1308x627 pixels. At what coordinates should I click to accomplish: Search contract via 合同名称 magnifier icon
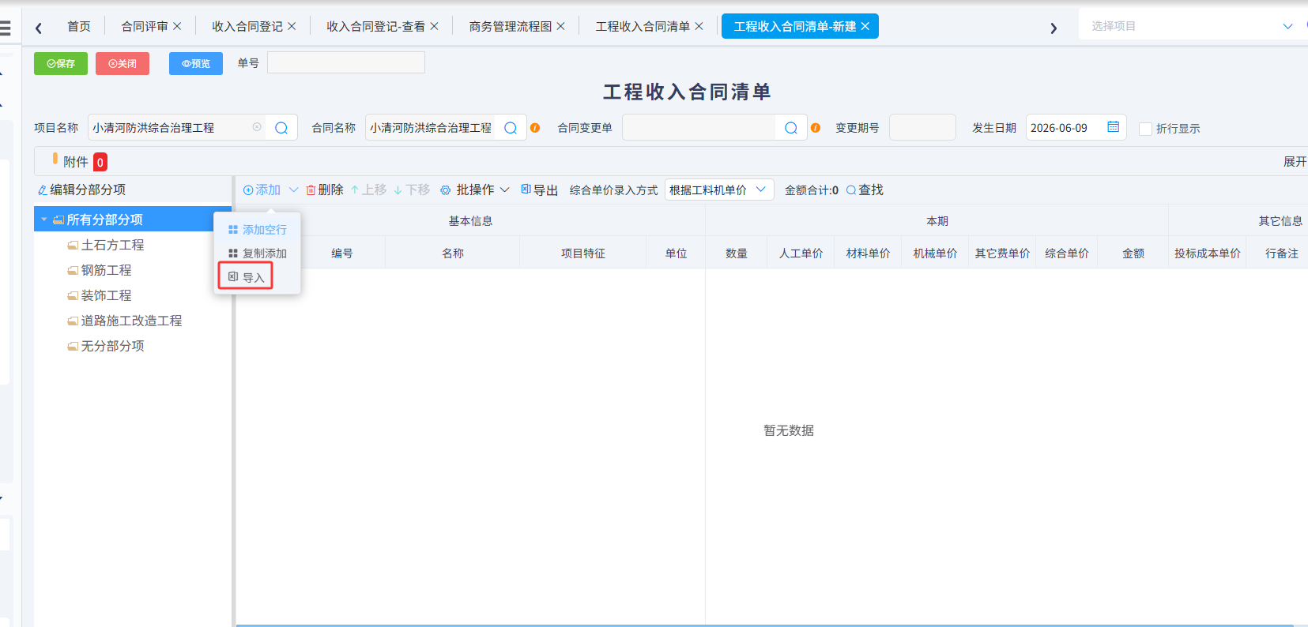[511, 128]
